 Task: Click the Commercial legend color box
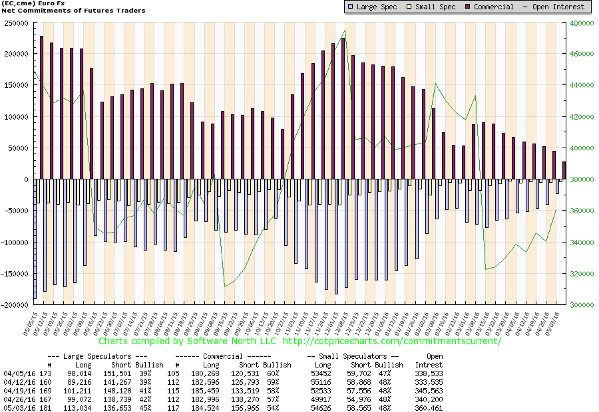tap(468, 7)
